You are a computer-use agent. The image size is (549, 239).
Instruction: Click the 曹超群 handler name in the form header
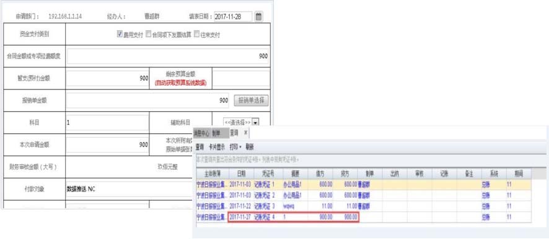click(152, 17)
